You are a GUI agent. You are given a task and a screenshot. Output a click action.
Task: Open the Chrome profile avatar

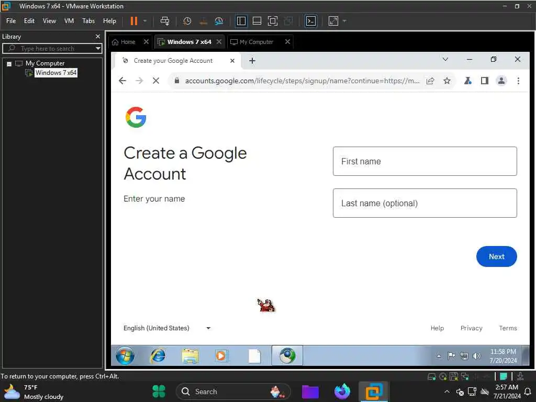tap(501, 81)
